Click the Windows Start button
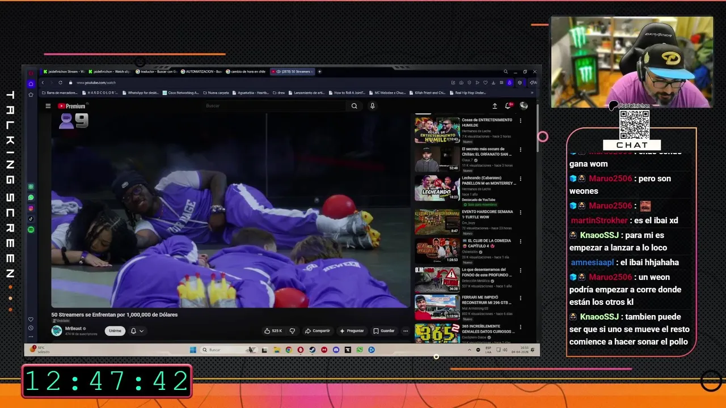The height and width of the screenshot is (408, 726). [193, 350]
